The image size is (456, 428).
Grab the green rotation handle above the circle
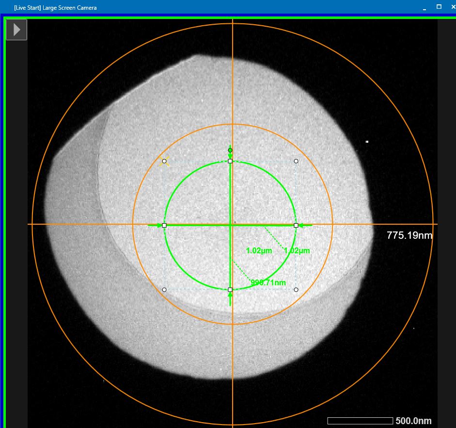(230, 150)
